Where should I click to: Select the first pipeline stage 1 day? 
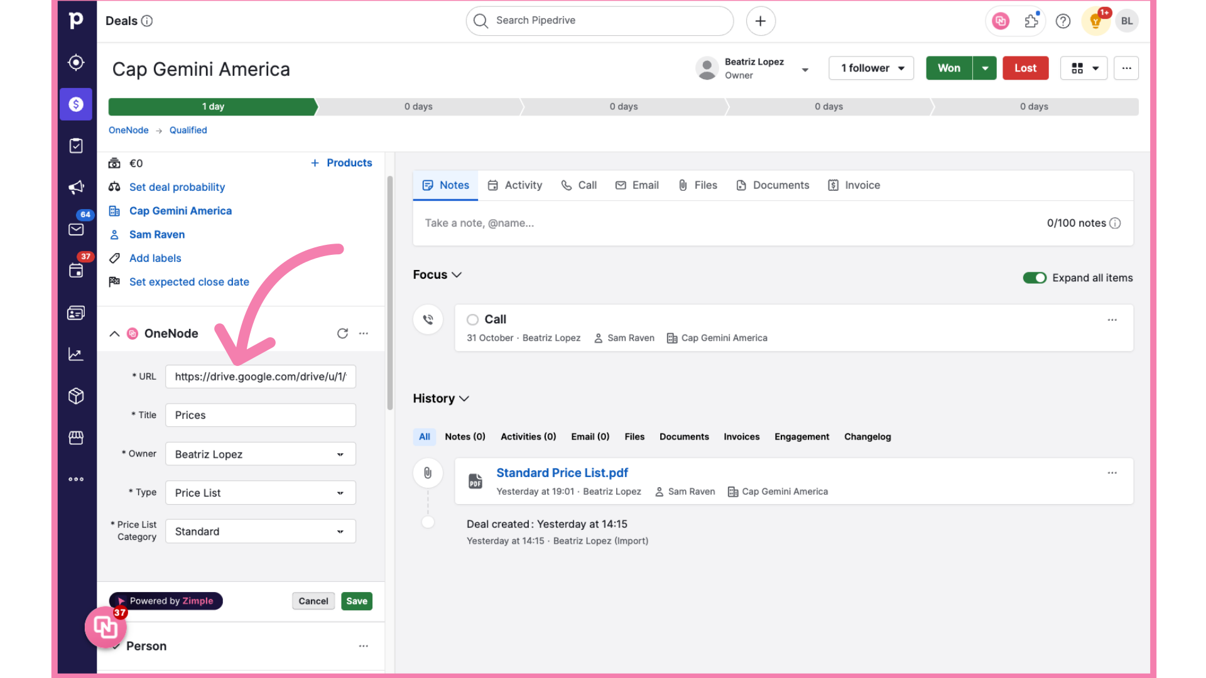(213, 107)
